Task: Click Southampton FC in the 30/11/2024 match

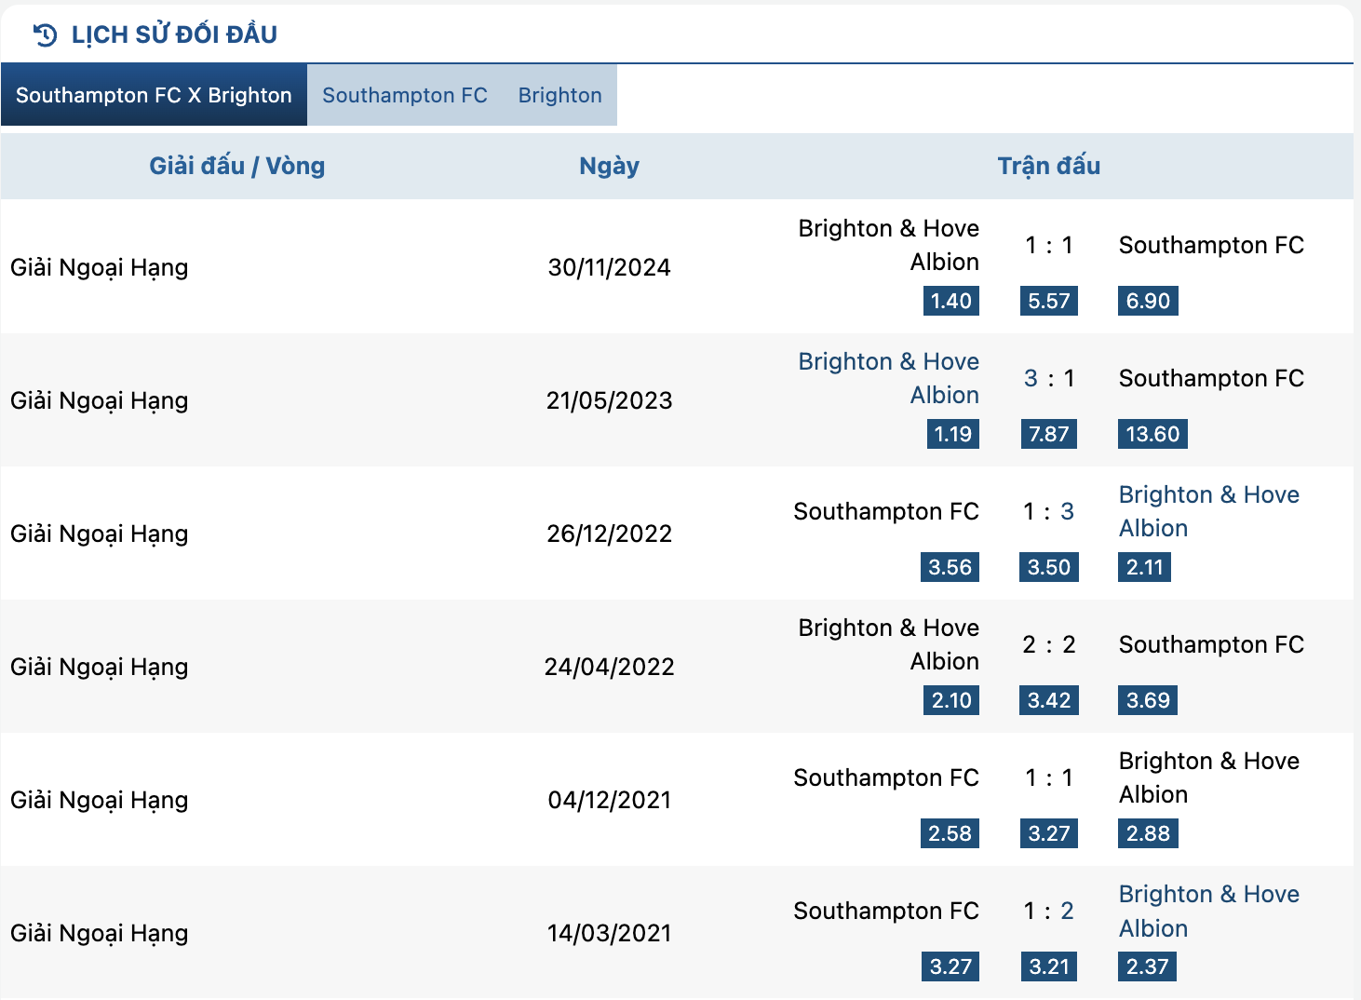Action: click(1211, 245)
